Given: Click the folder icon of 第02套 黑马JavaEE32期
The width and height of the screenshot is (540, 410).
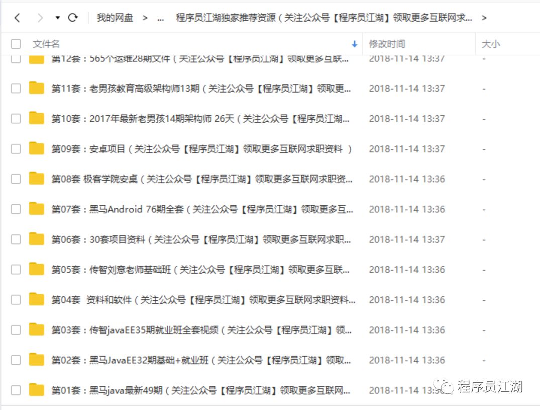Looking at the screenshot, I should coord(37,359).
